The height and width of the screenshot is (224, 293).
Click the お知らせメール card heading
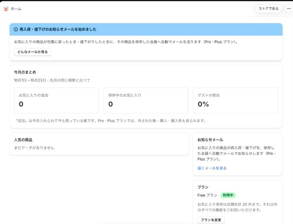(x=210, y=140)
